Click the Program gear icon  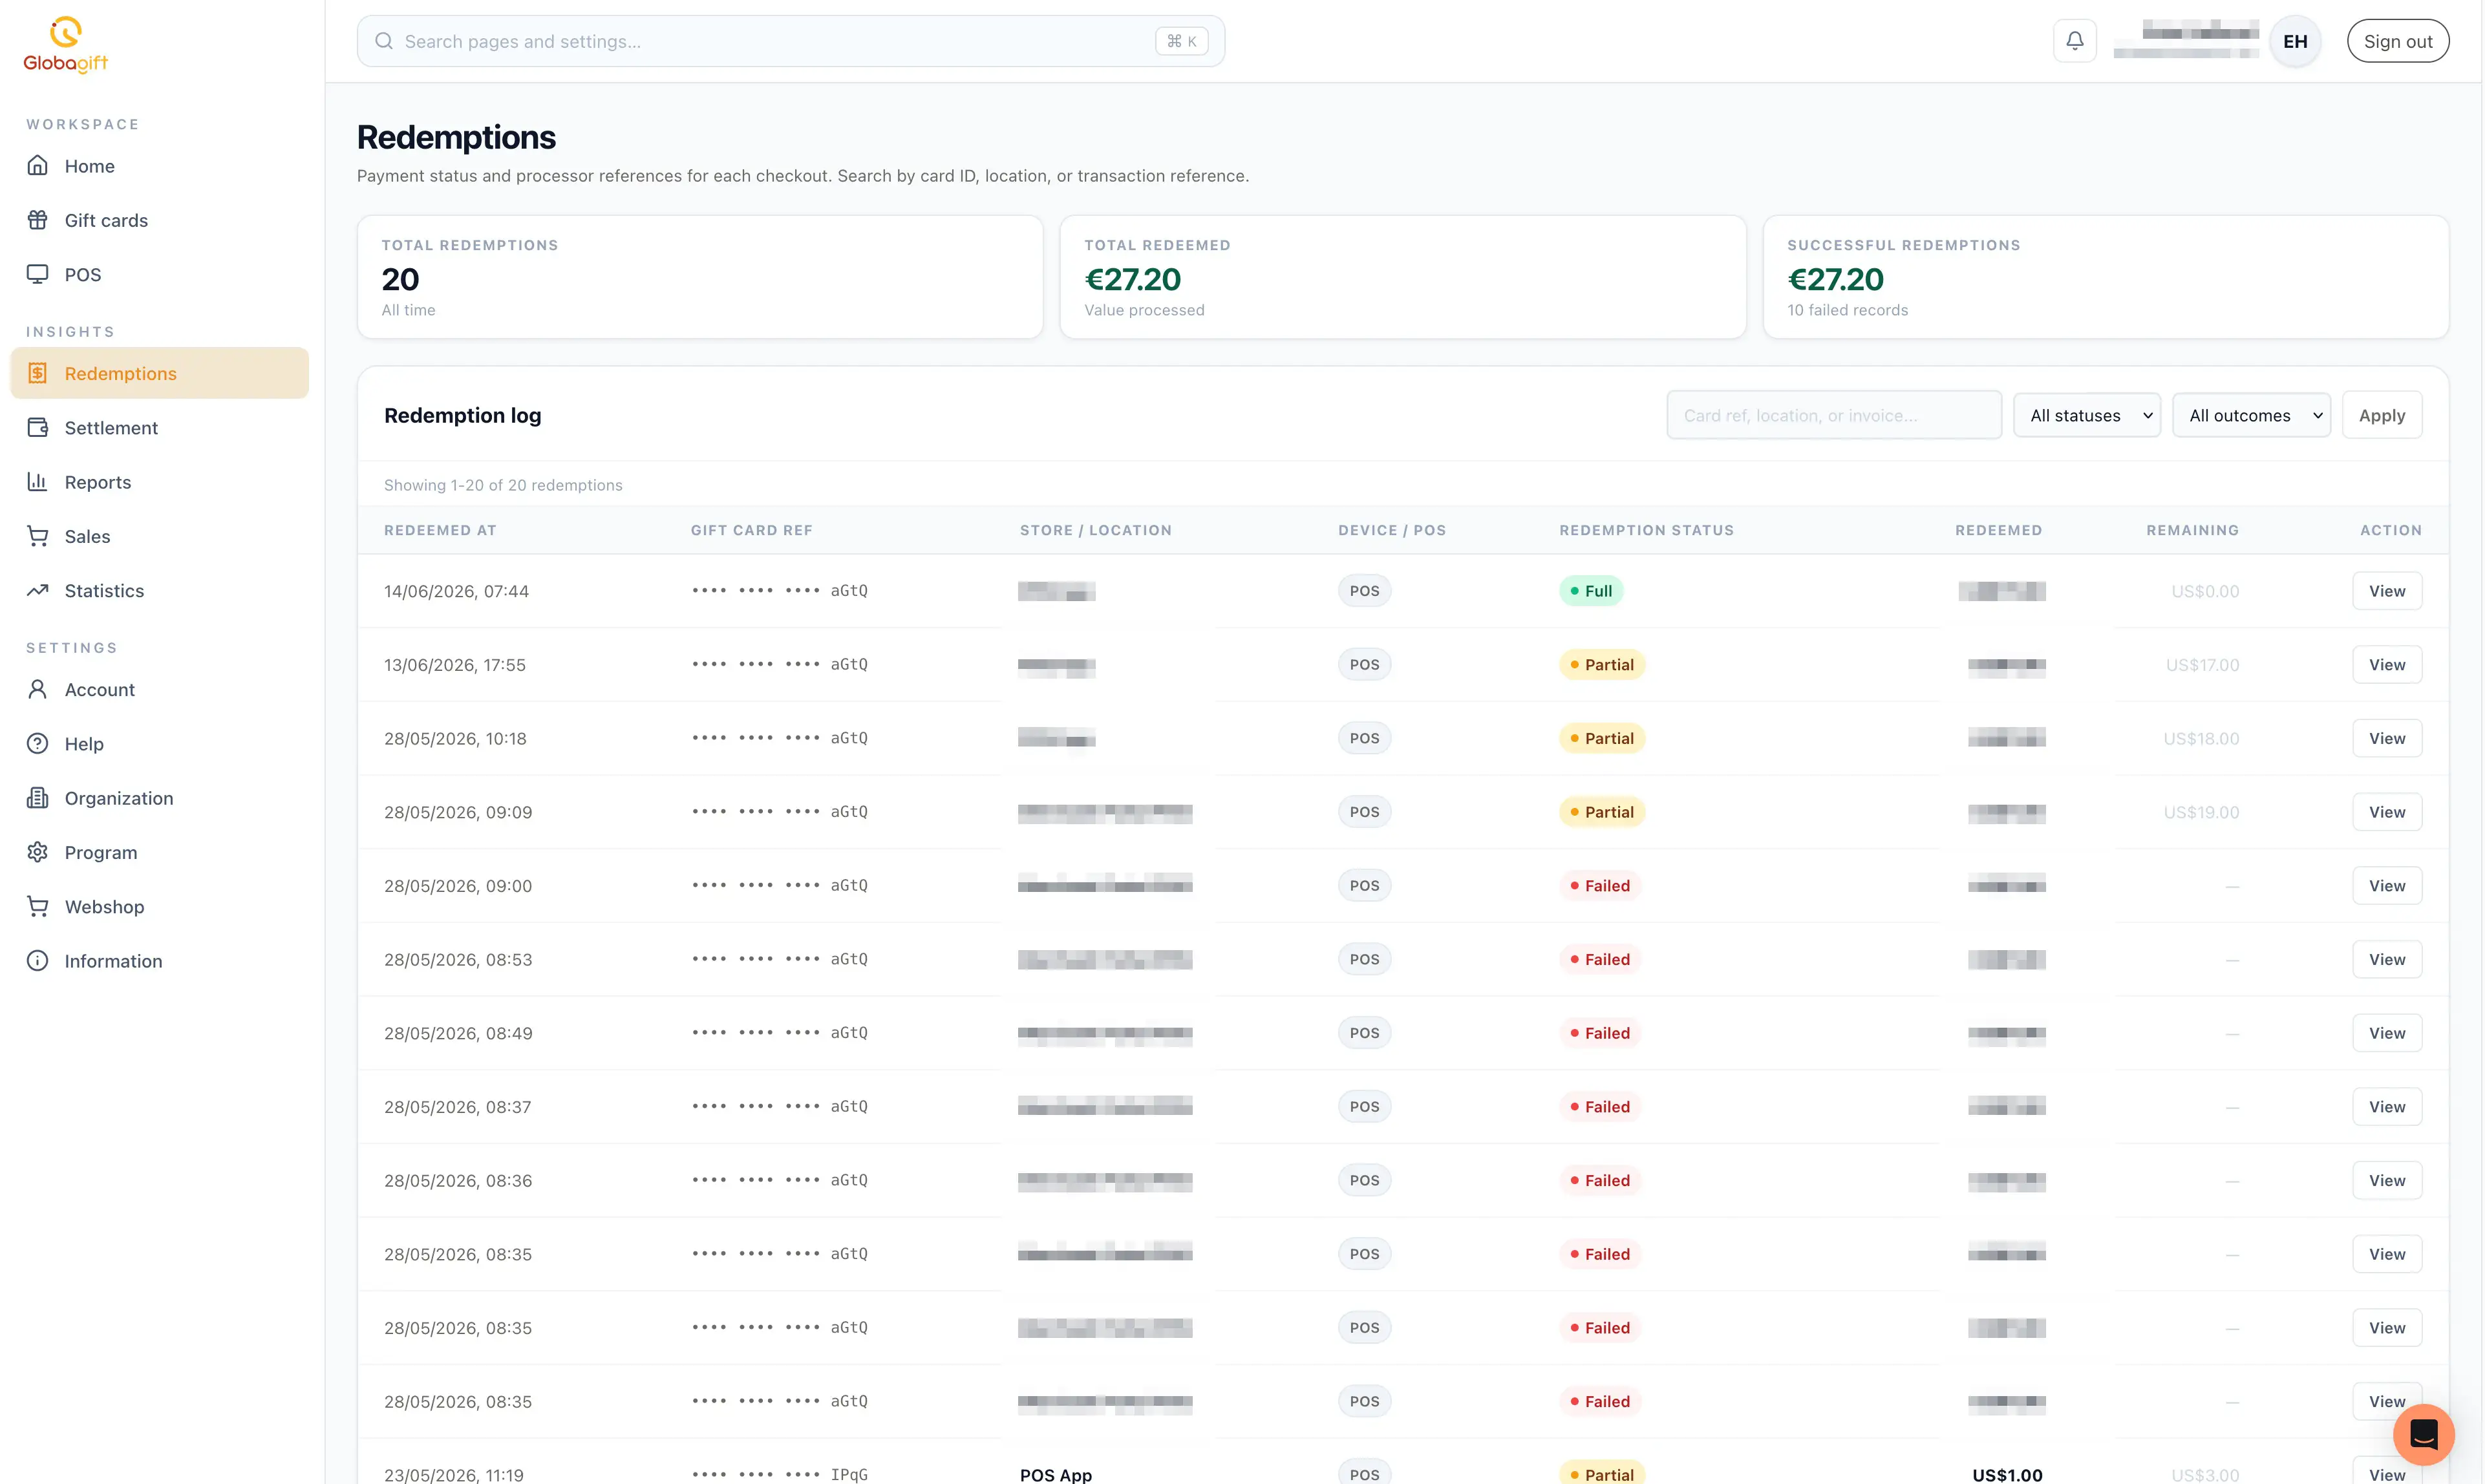(x=38, y=853)
